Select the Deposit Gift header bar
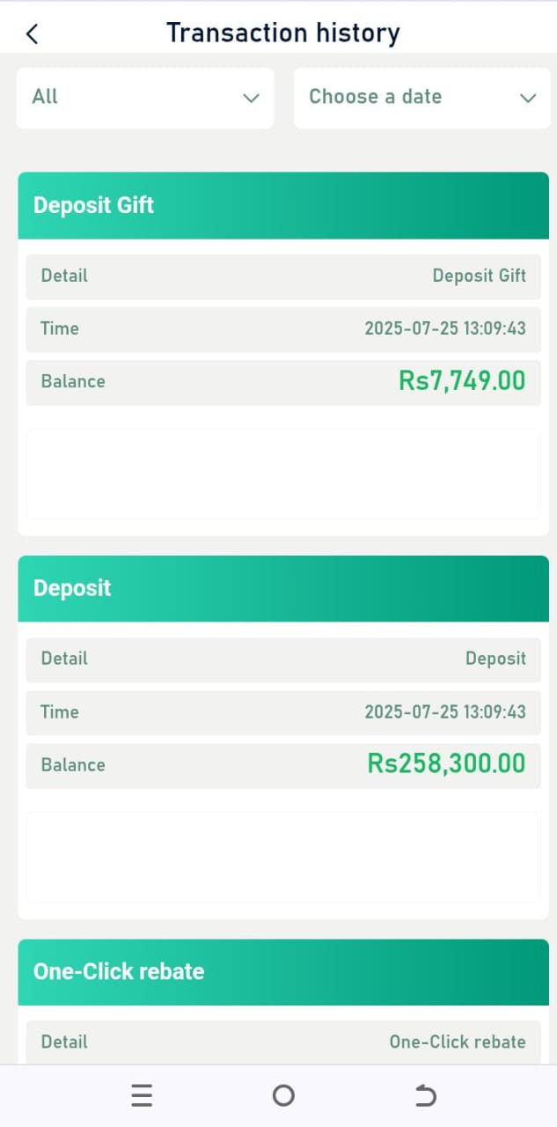 [283, 205]
